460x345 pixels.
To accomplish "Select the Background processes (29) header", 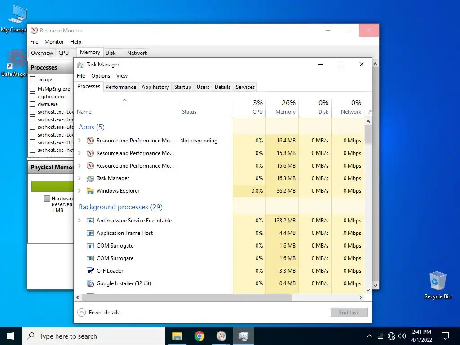I will click(120, 207).
